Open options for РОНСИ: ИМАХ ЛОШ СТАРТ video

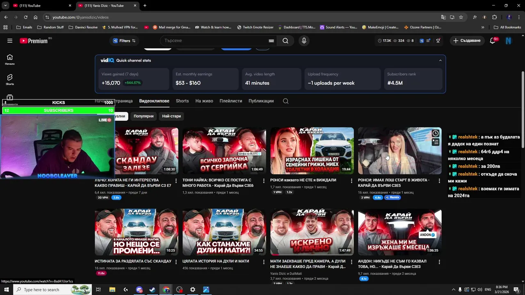pos(439,181)
